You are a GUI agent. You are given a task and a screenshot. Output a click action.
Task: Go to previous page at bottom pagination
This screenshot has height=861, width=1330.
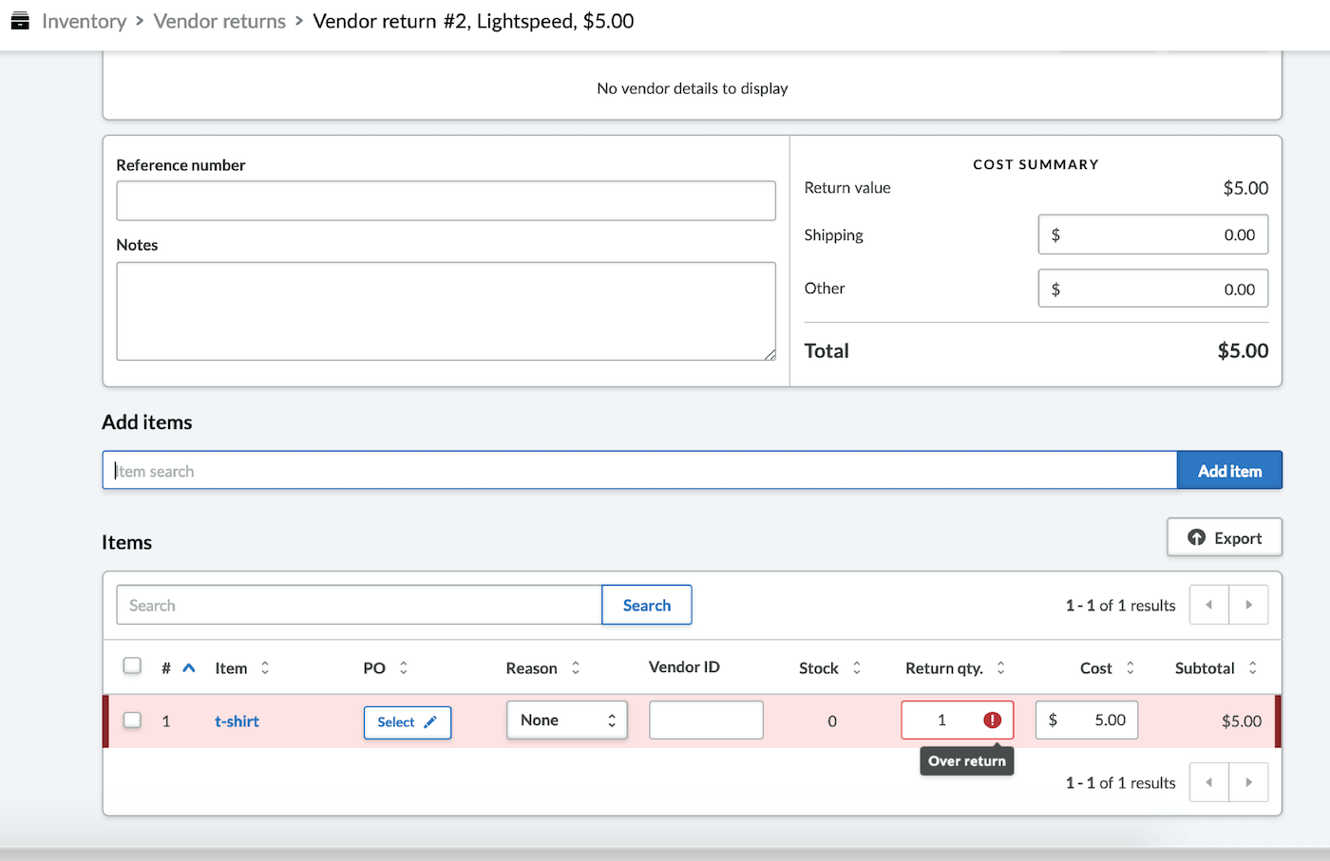pyautogui.click(x=1208, y=783)
